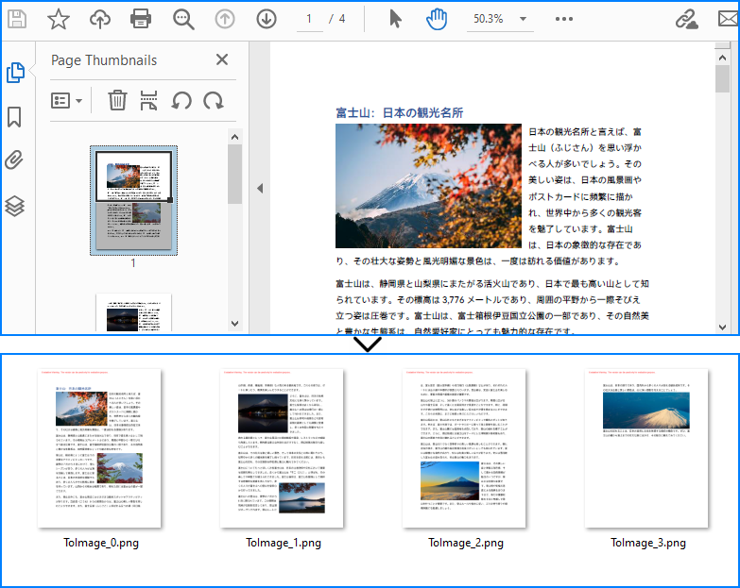This screenshot has width=740, height=588.
Task: Click thumbnails panel scroll down arrow
Action: [x=235, y=324]
